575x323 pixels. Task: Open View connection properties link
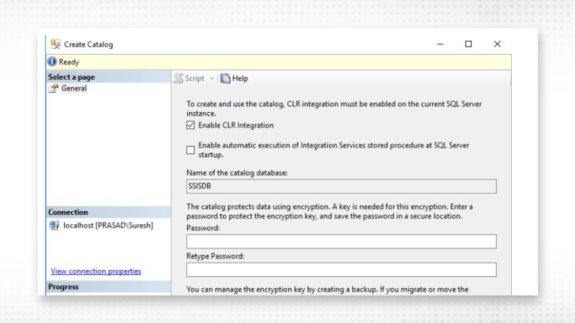[x=96, y=271]
